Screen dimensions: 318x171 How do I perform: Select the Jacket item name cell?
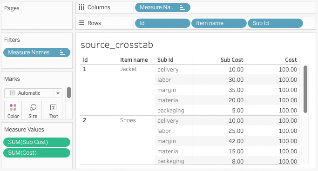[129, 69]
